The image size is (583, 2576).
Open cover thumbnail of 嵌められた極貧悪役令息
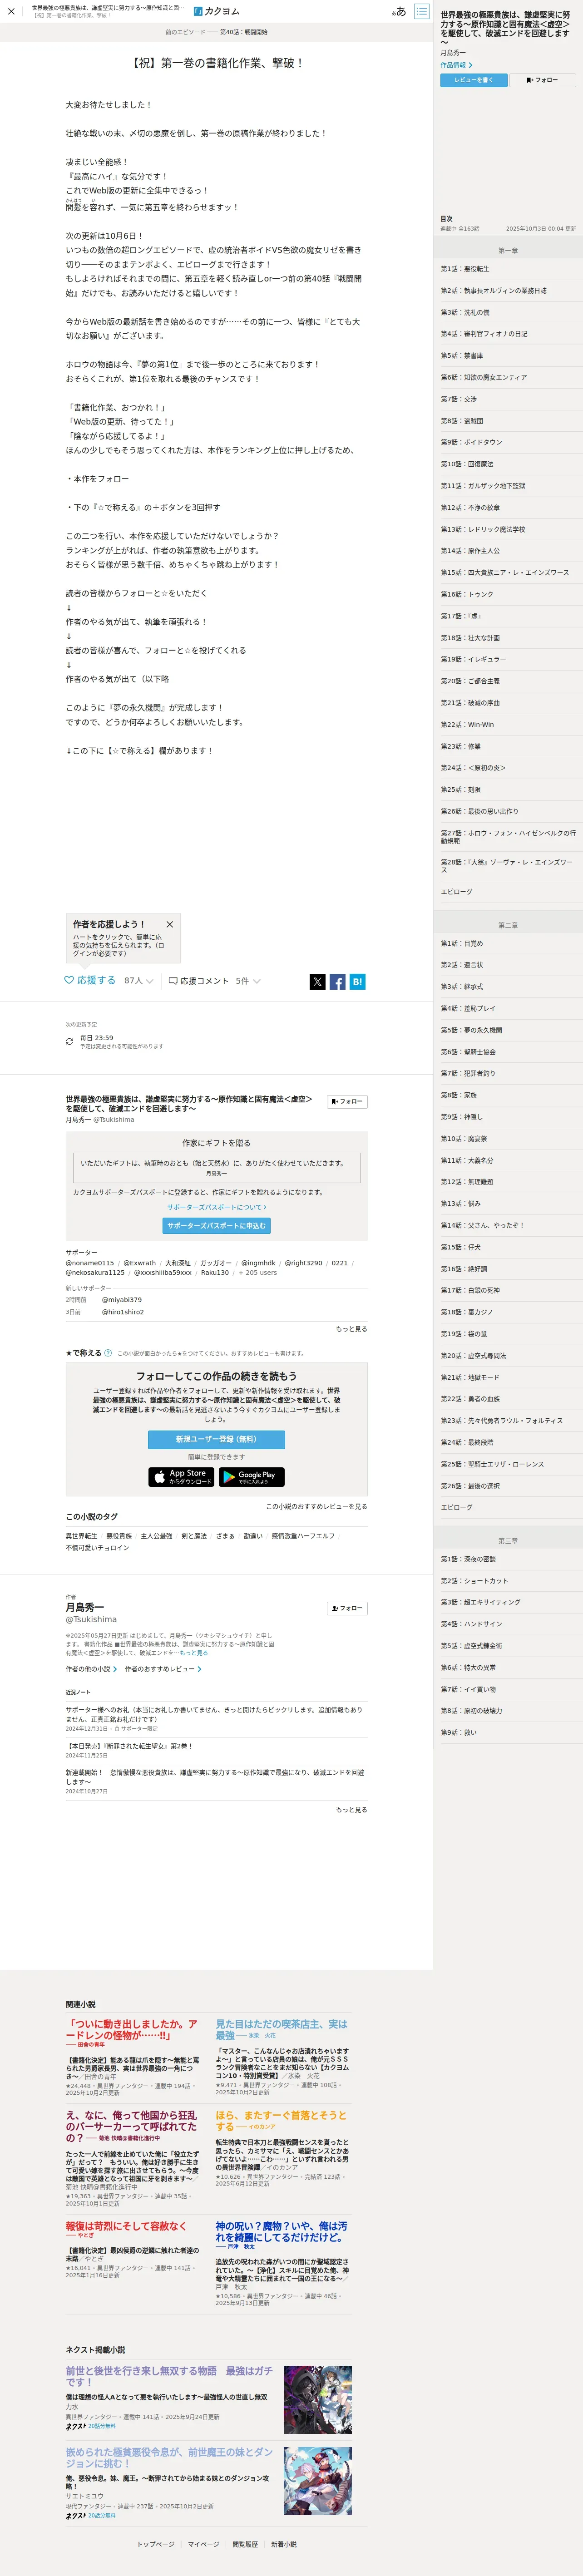(x=317, y=2481)
